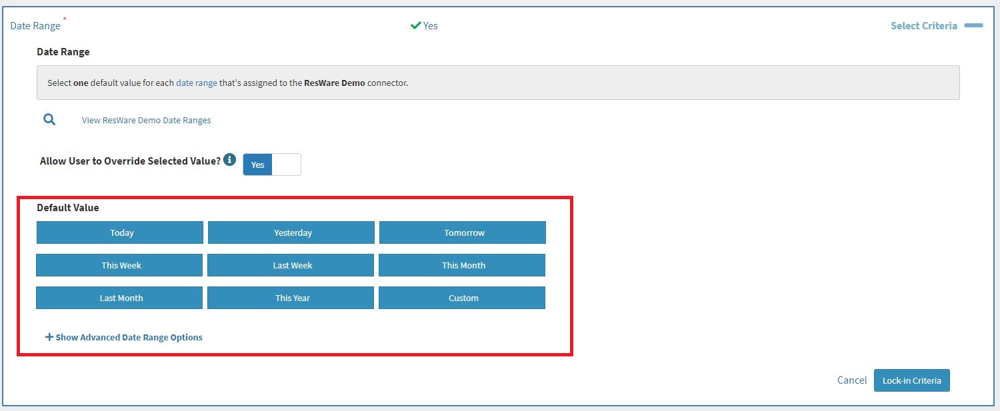1000x411 pixels.
Task: Toggle the Allow User to Override switch
Action: click(x=272, y=165)
